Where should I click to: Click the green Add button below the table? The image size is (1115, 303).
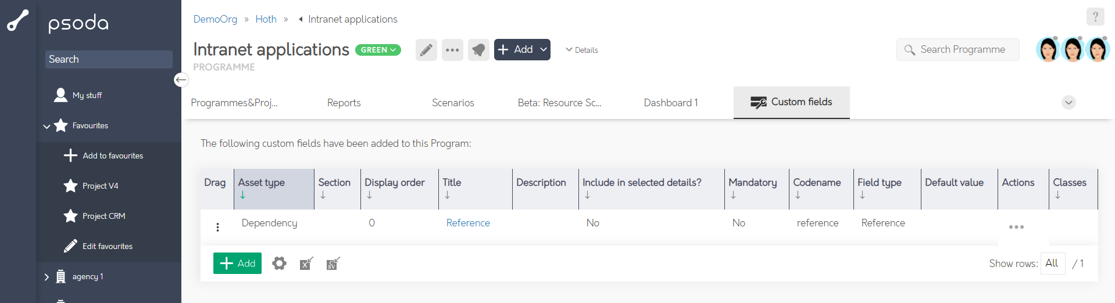coord(237,264)
